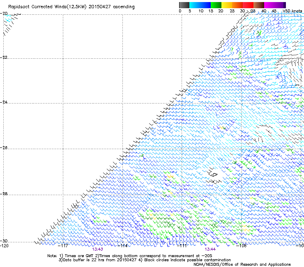Image resolution: width=304 pixels, height=267 pixels.
Task: Click the '>50 knots' legend label
Action: tap(292, 11)
